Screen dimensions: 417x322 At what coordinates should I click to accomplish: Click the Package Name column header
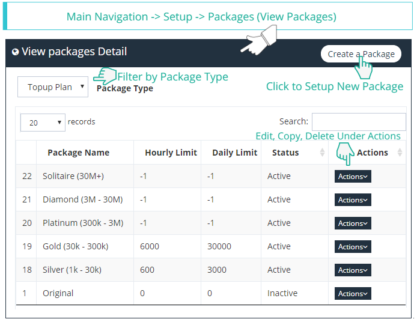pos(79,153)
